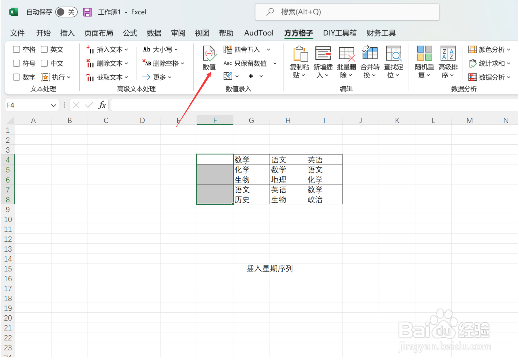Click the 数值 (numeric value) icon
The height and width of the screenshot is (364, 519).
[x=209, y=54]
